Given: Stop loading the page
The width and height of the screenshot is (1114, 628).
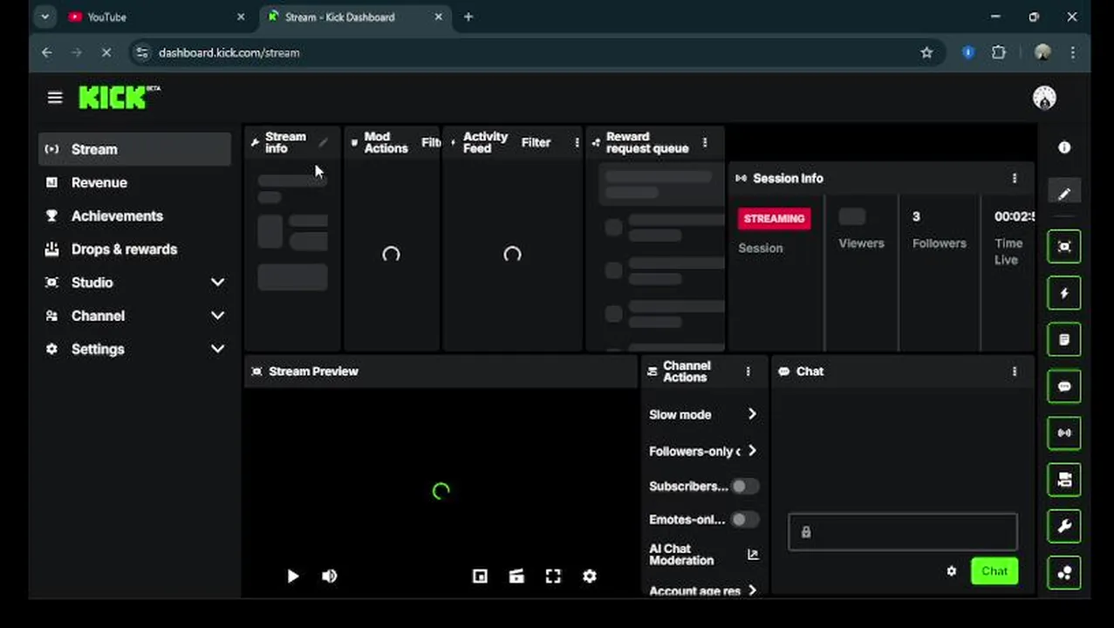Looking at the screenshot, I should tap(106, 52).
